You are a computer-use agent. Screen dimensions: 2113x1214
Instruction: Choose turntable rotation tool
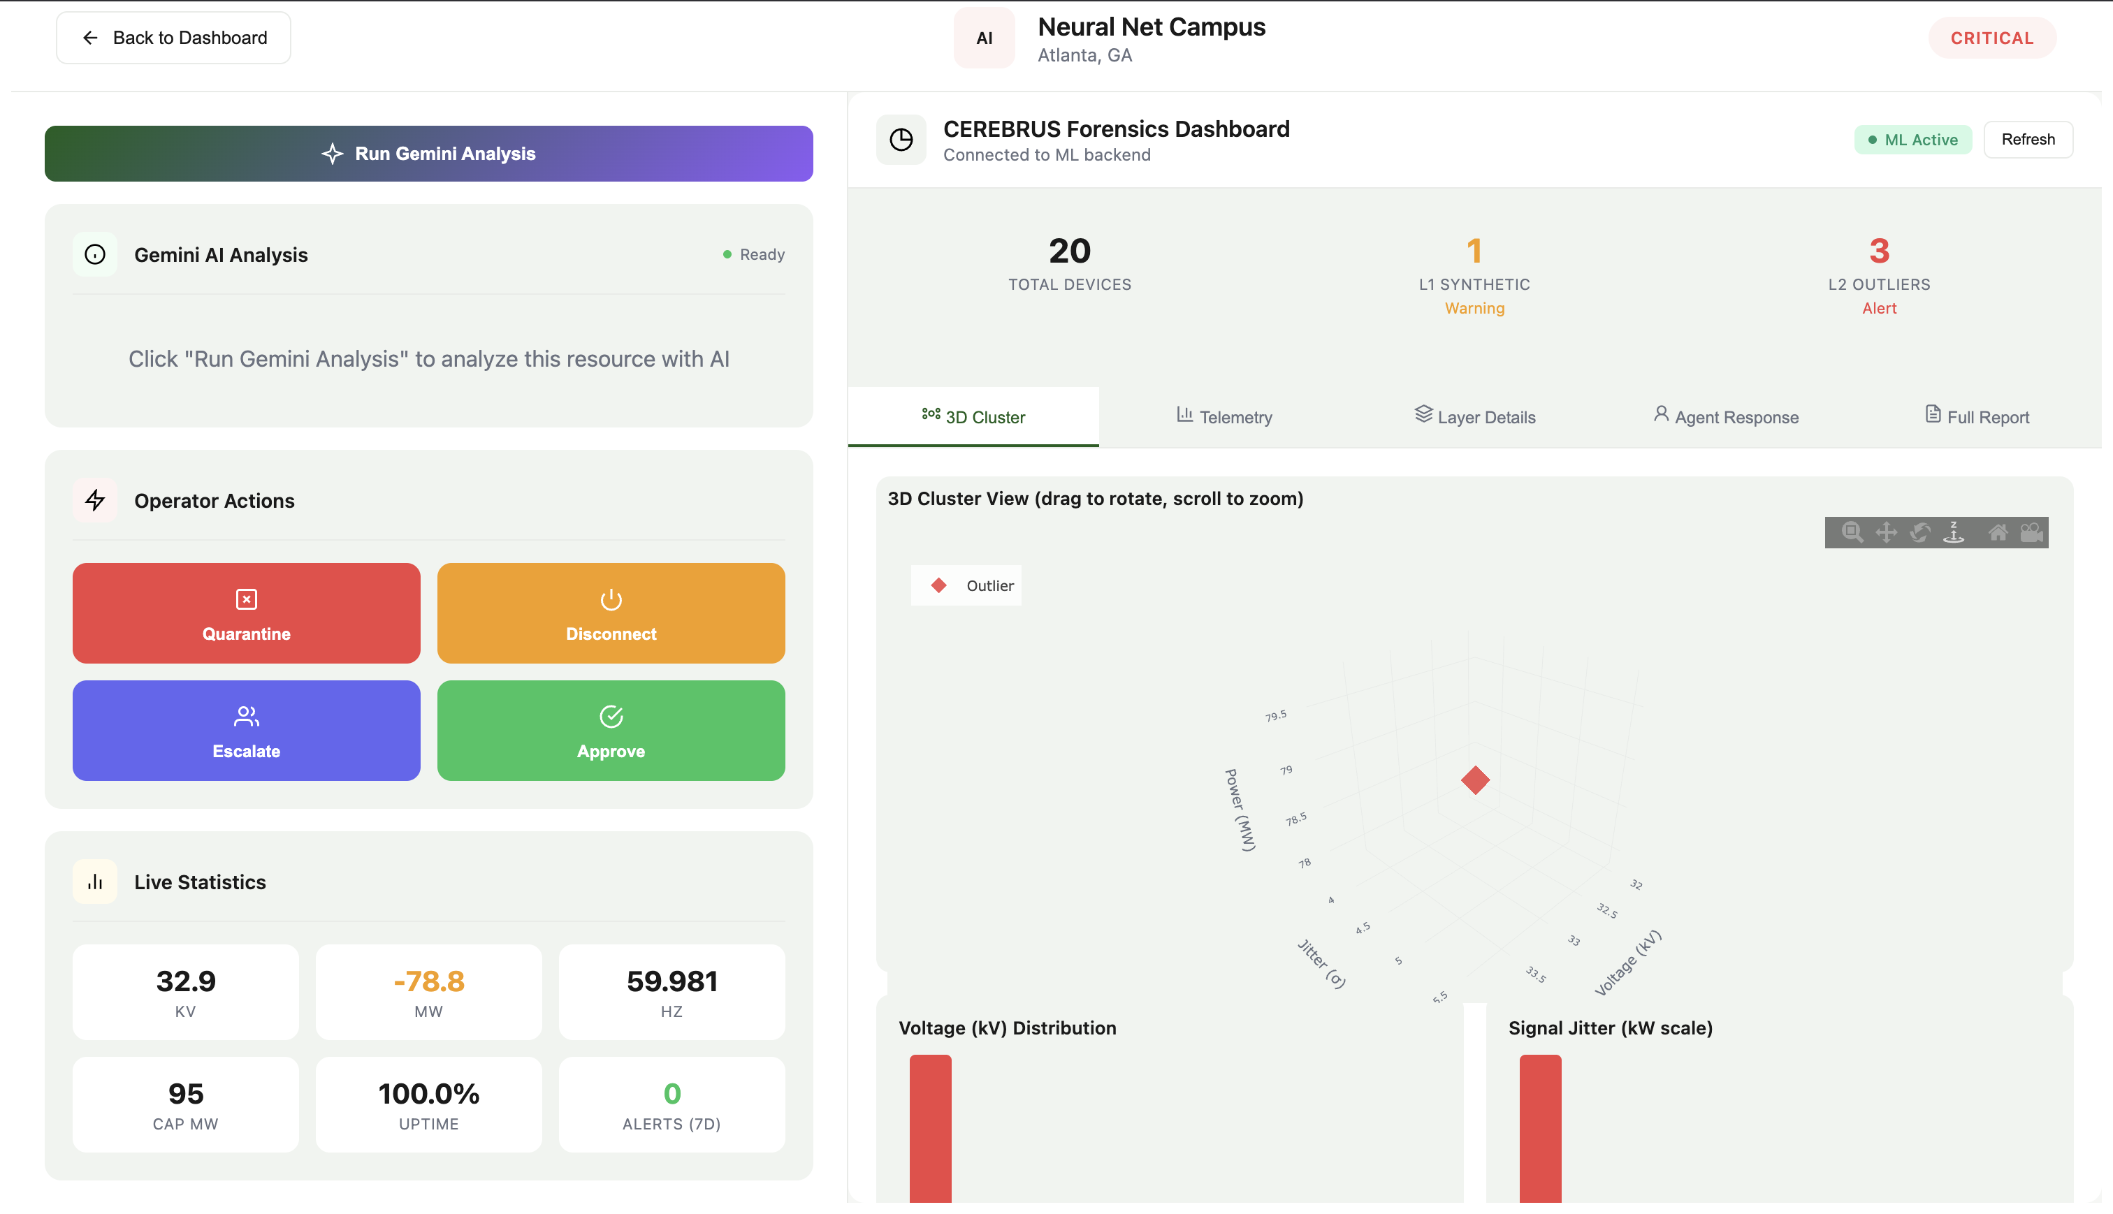pyautogui.click(x=1954, y=532)
